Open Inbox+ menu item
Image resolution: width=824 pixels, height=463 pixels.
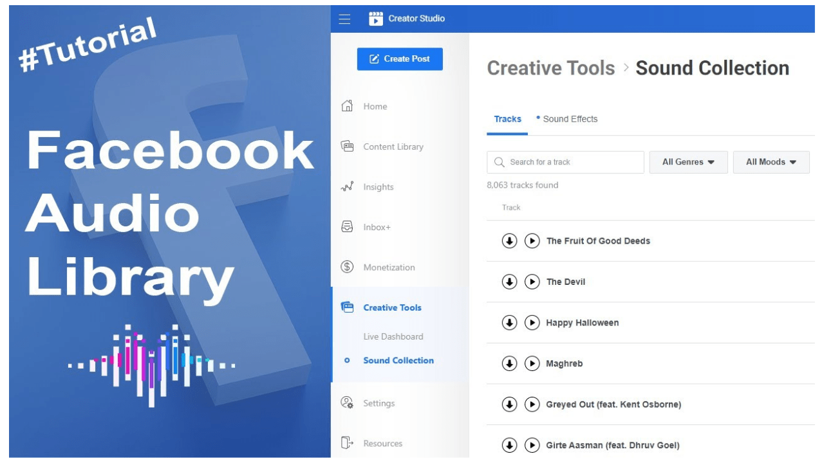coord(377,227)
